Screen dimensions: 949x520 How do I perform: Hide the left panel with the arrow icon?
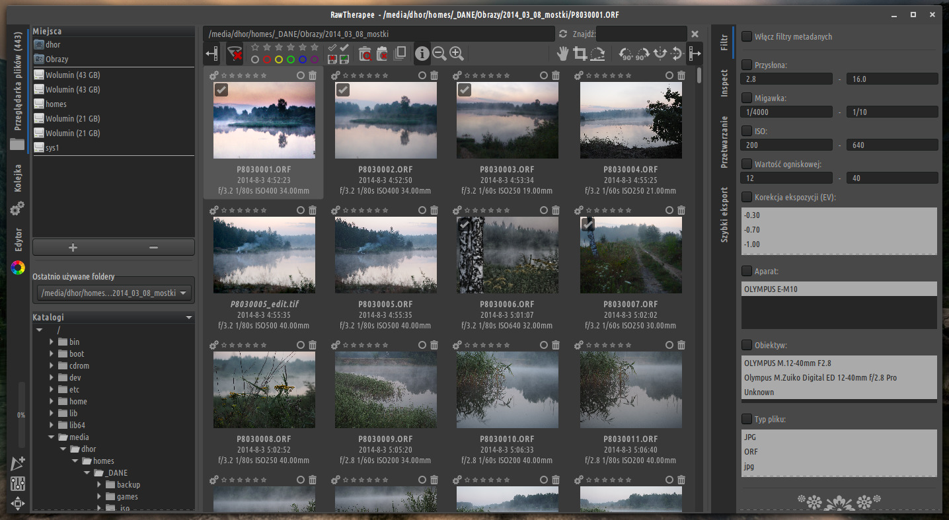coord(212,54)
